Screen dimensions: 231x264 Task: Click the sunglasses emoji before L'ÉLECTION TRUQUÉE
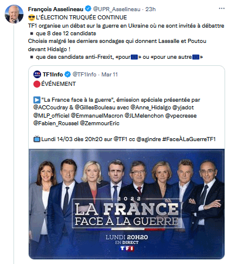point(32,18)
